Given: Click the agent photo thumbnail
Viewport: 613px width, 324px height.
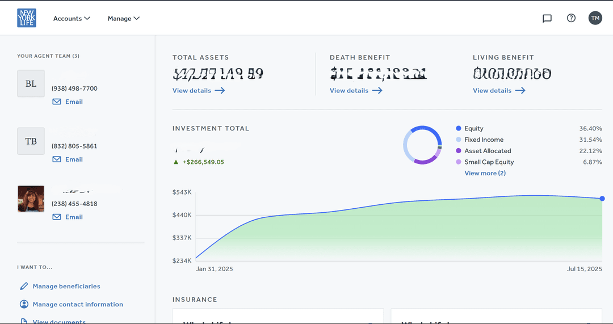Looking at the screenshot, I should point(31,199).
